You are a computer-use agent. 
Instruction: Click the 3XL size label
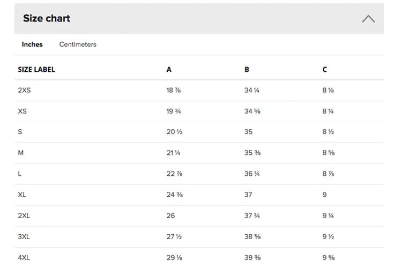[x=24, y=237]
